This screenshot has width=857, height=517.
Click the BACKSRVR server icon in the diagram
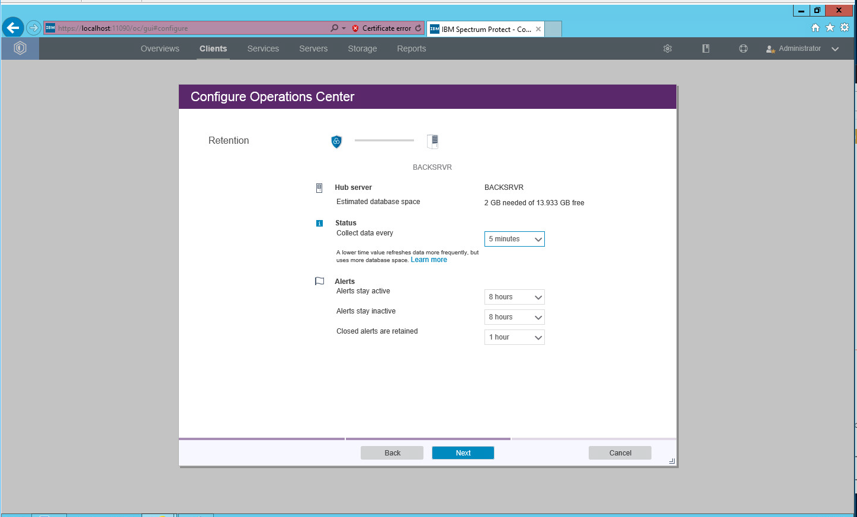(433, 141)
